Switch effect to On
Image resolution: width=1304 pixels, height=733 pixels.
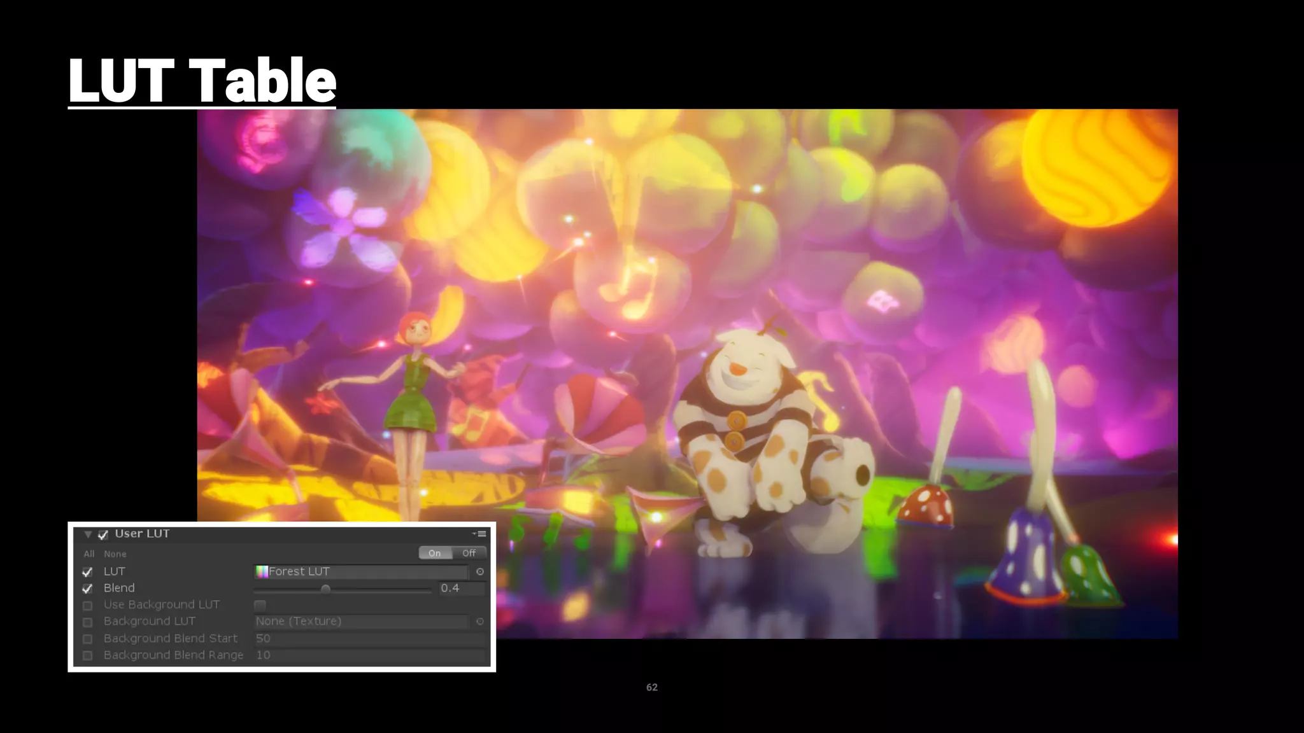435,553
